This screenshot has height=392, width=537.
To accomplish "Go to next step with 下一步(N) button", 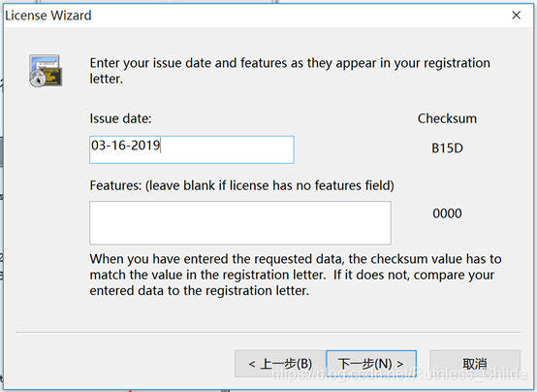I will click(x=371, y=364).
